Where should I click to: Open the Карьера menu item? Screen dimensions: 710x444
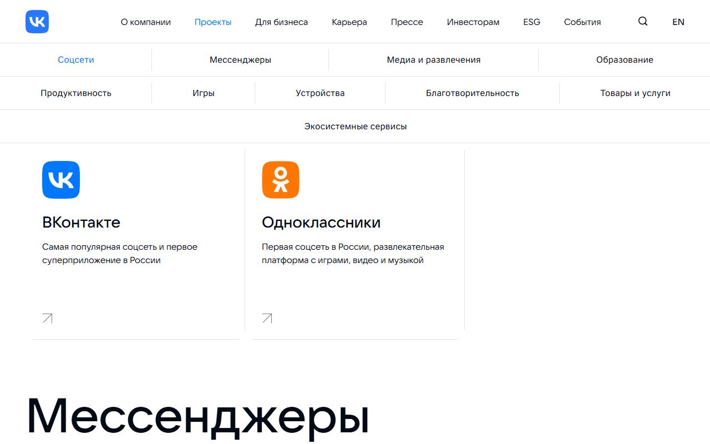click(x=349, y=22)
